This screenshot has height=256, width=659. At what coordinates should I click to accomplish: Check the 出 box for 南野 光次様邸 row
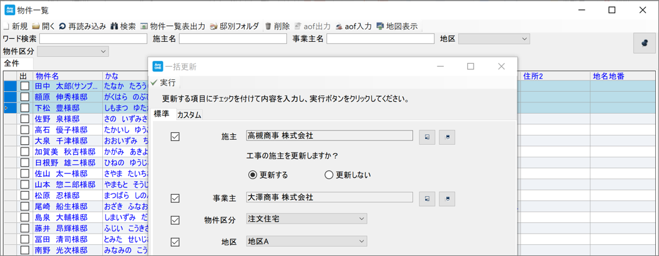(x=25, y=250)
